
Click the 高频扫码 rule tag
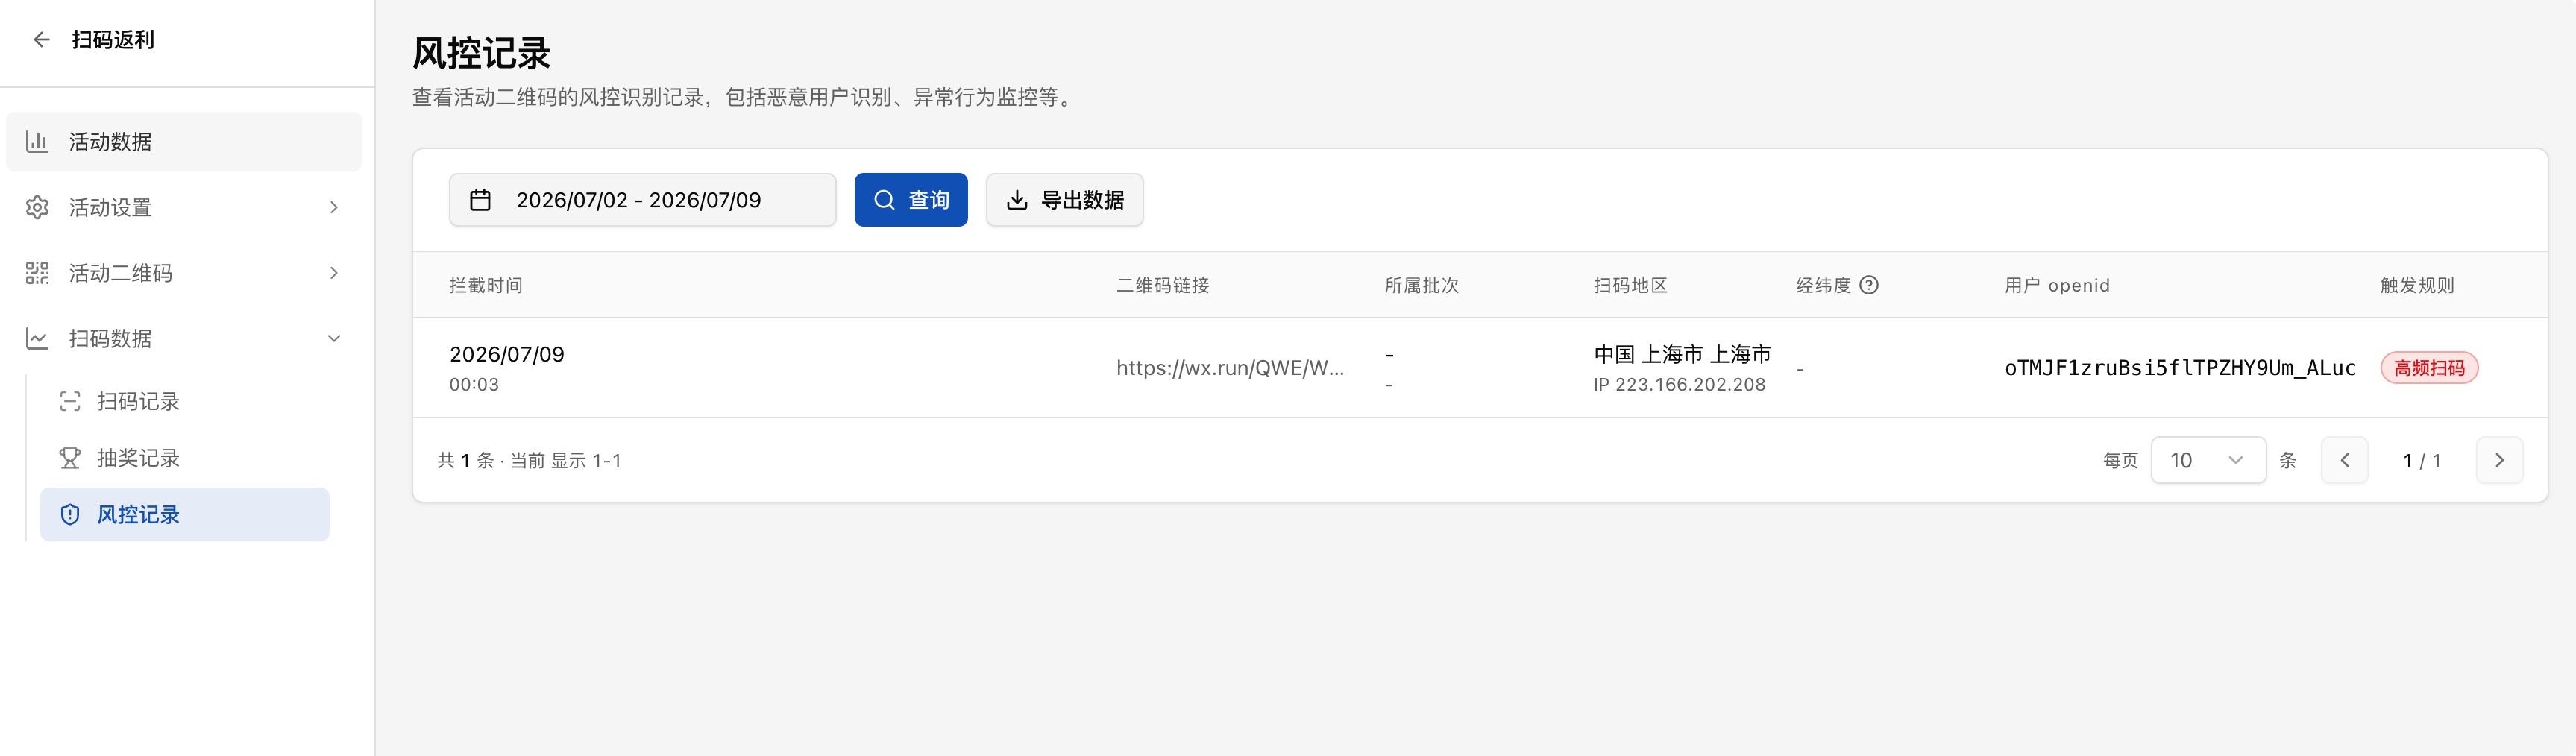point(2429,368)
